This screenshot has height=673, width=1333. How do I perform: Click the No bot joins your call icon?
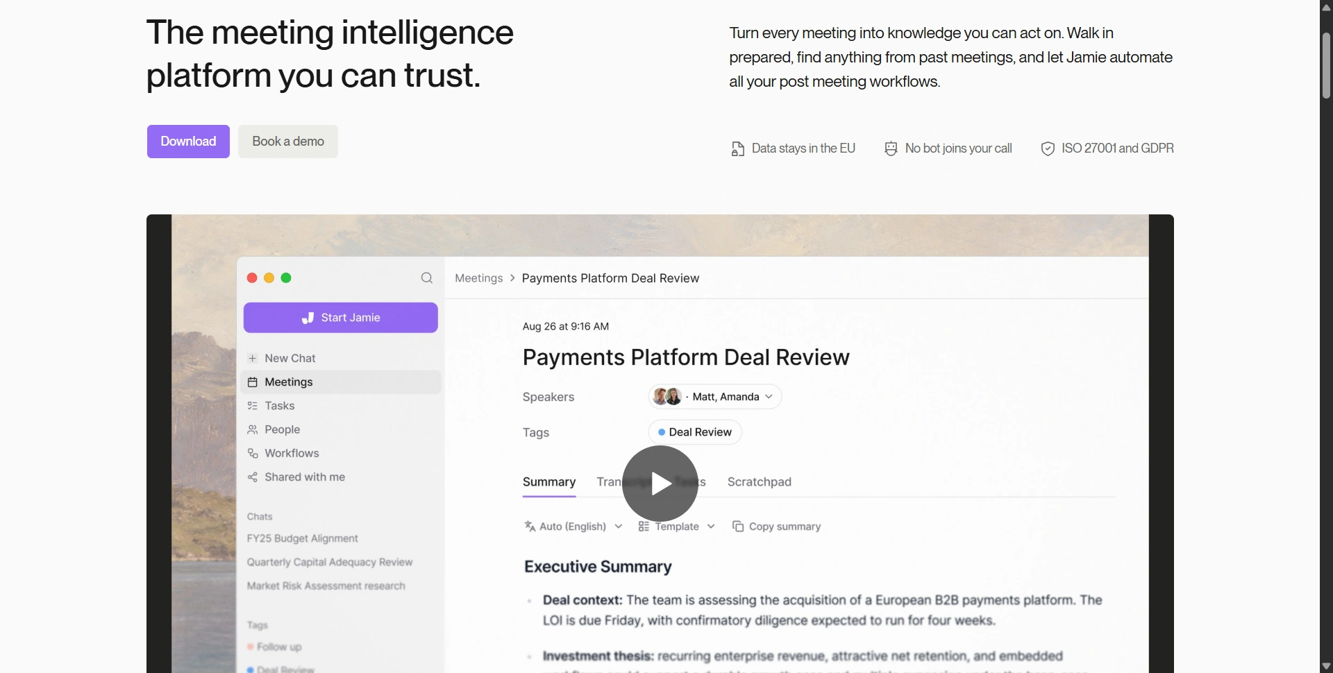[x=891, y=148]
